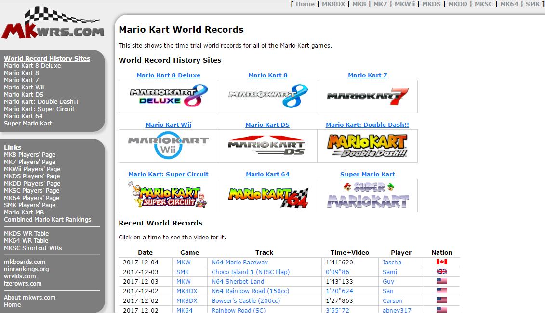Open MKSC Shortcut WRs link

[x=33, y=248]
